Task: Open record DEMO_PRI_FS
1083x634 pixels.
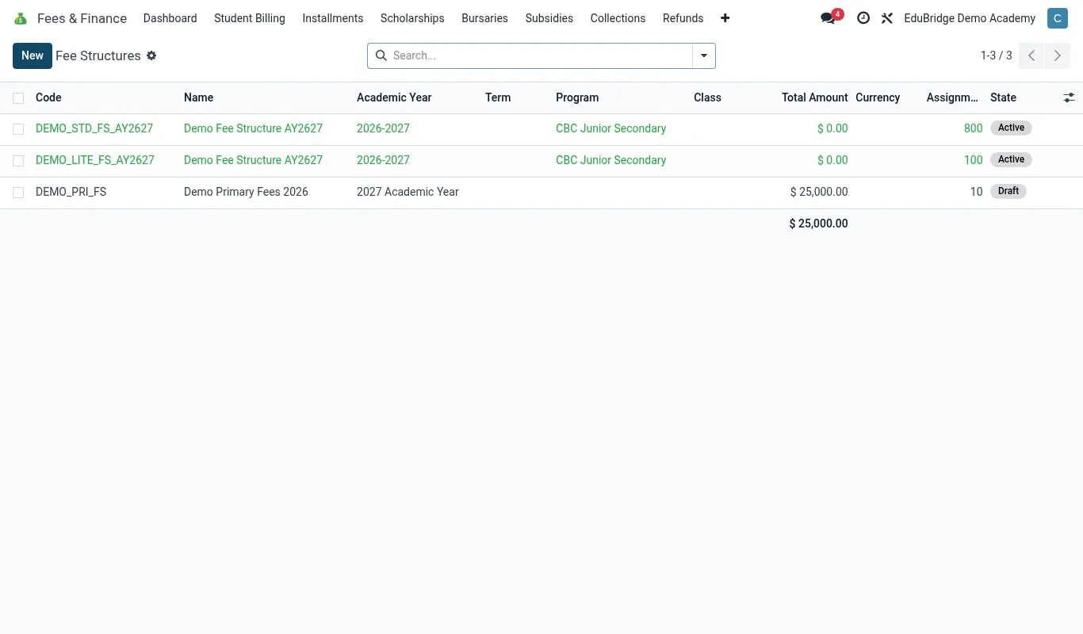Action: pos(71,192)
